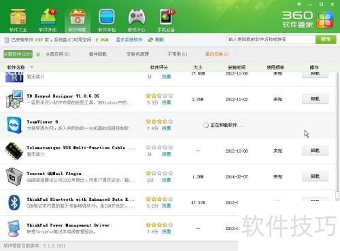The image size is (340, 251).
Task: Select the Tencent QQMail Plugin name text
Action: [54, 174]
